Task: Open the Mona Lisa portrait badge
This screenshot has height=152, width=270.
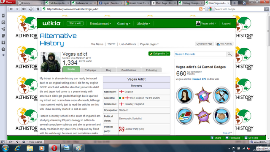Action: coord(185,95)
